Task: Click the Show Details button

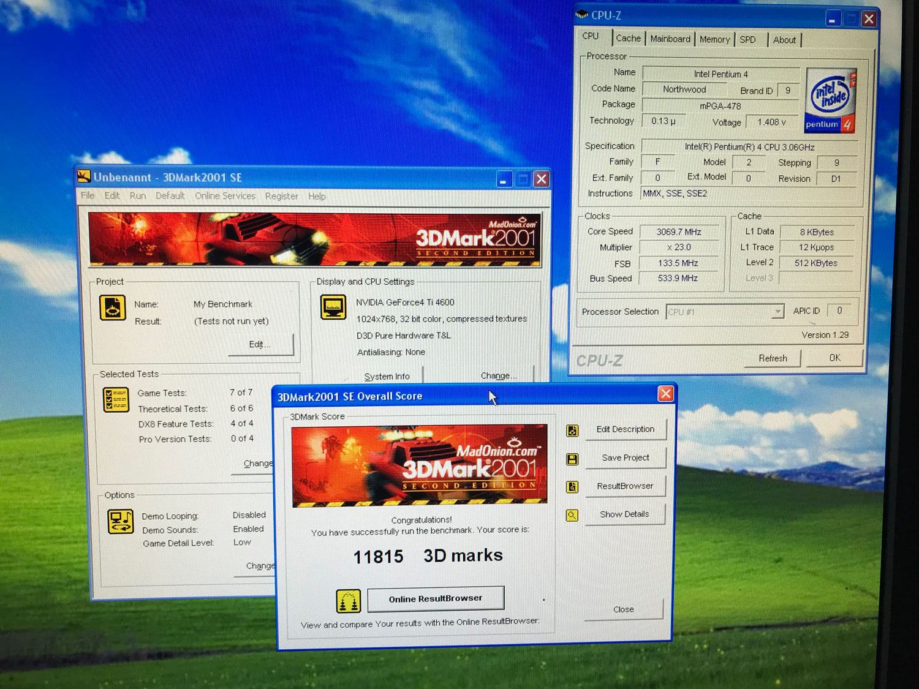Action: [624, 514]
